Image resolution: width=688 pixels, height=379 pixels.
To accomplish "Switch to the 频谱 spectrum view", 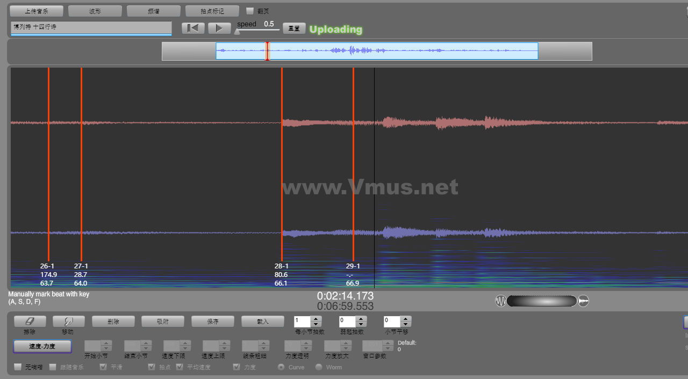I will (153, 11).
